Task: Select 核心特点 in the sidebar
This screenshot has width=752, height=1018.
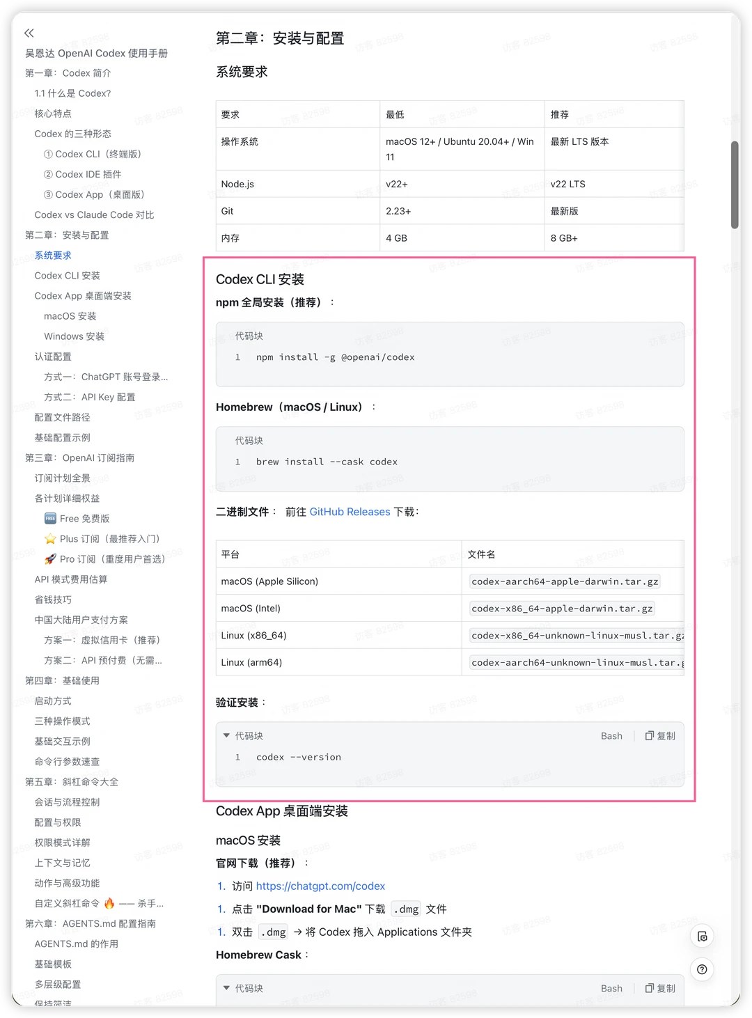Action: click(x=53, y=113)
